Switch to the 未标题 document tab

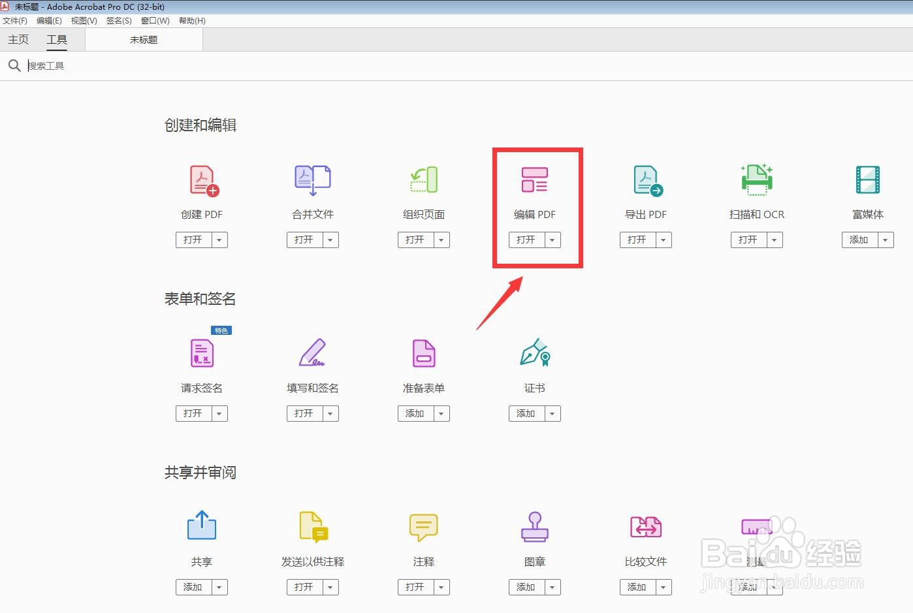(144, 40)
